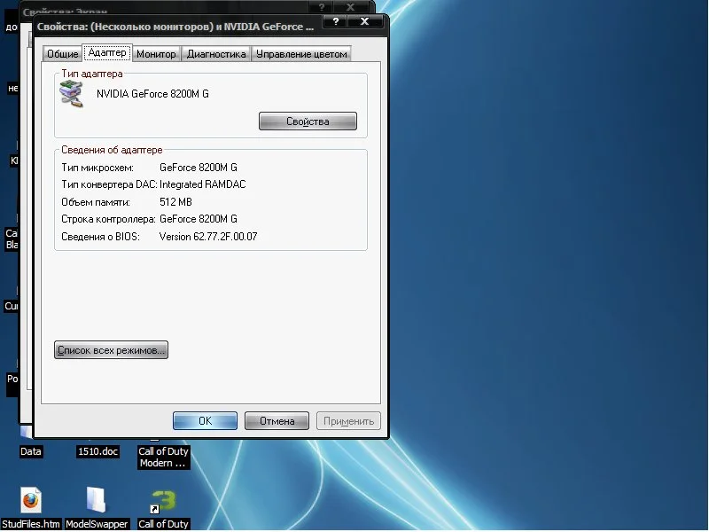Select the Адаптер tab
Image resolution: width=709 pixels, height=532 pixels.
[x=107, y=52]
